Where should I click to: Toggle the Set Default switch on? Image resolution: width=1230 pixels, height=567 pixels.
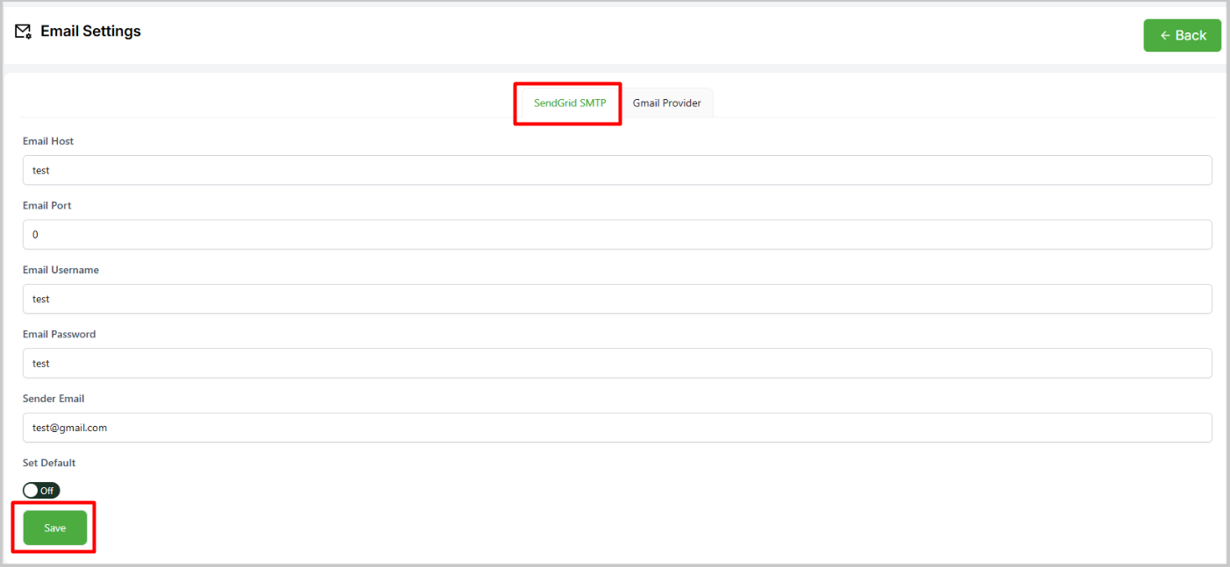coord(41,491)
